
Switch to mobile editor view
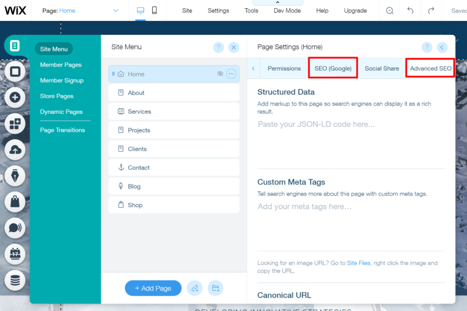154,11
